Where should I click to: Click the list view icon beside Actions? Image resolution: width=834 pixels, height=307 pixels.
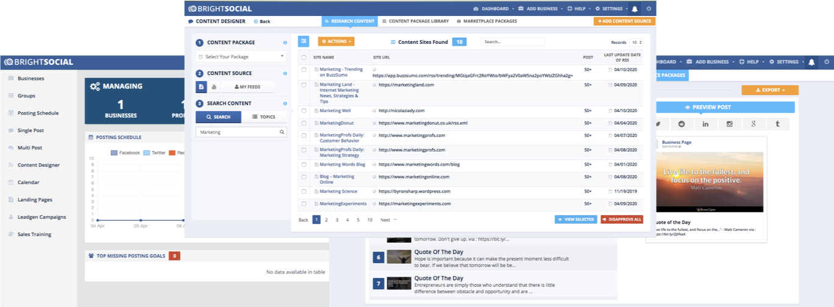[x=304, y=41]
